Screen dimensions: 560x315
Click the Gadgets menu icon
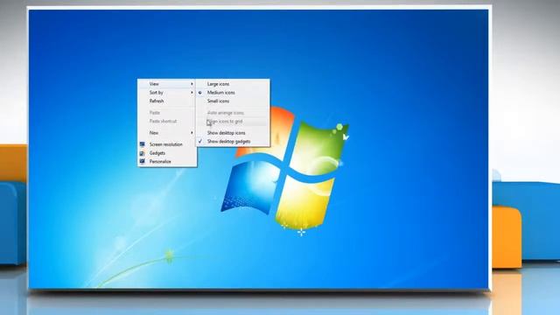142,153
